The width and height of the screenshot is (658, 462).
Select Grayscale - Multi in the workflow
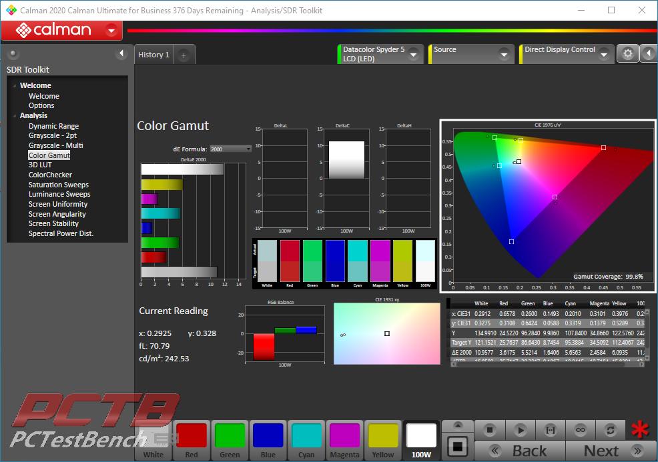coord(55,145)
